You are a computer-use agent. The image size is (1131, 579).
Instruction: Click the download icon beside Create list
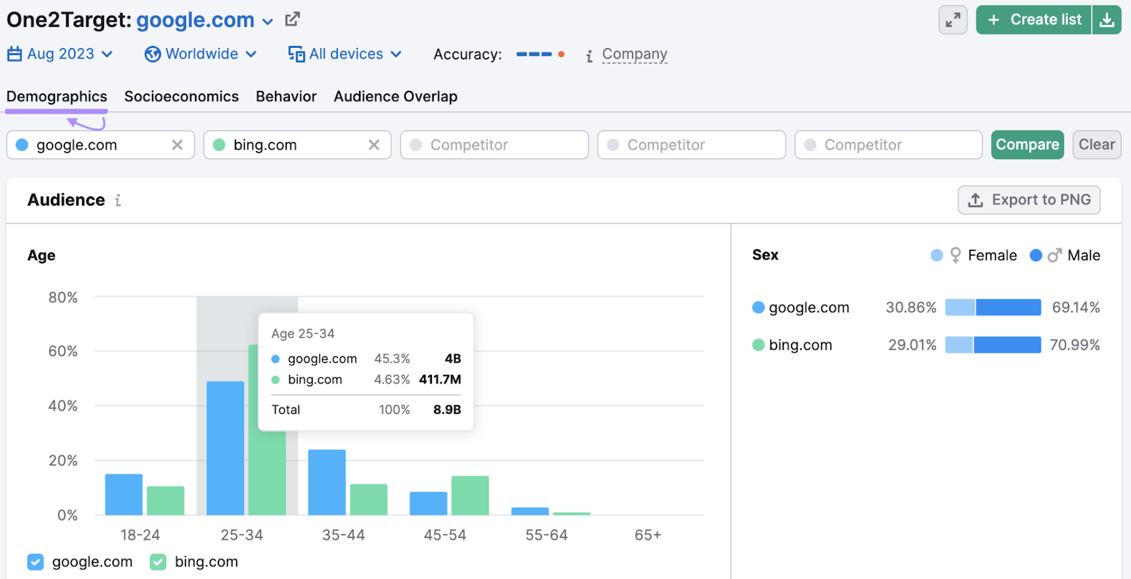pyautogui.click(x=1107, y=20)
